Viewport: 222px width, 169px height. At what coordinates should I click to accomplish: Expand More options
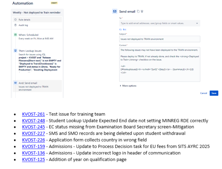tap(128, 86)
